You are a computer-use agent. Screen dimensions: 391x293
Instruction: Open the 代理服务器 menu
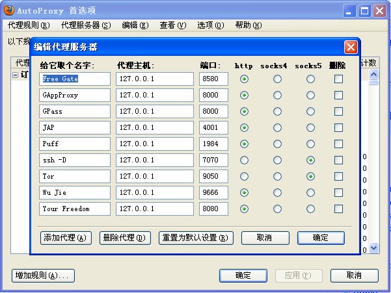[x=86, y=25]
